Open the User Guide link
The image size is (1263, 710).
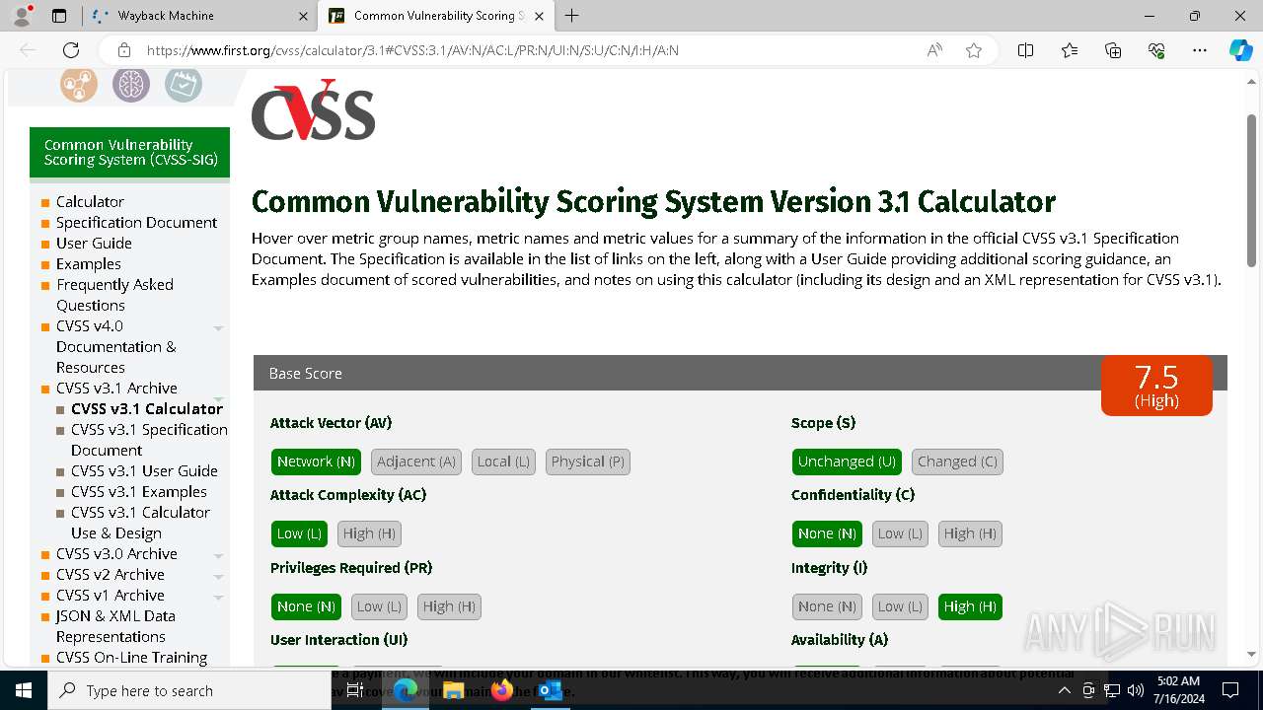coord(94,243)
